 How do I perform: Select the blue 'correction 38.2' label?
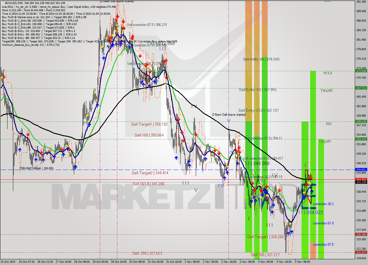[323, 204]
